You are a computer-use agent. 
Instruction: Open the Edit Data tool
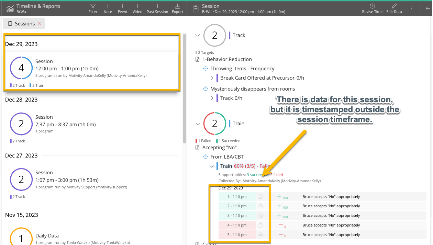pyautogui.click(x=394, y=8)
